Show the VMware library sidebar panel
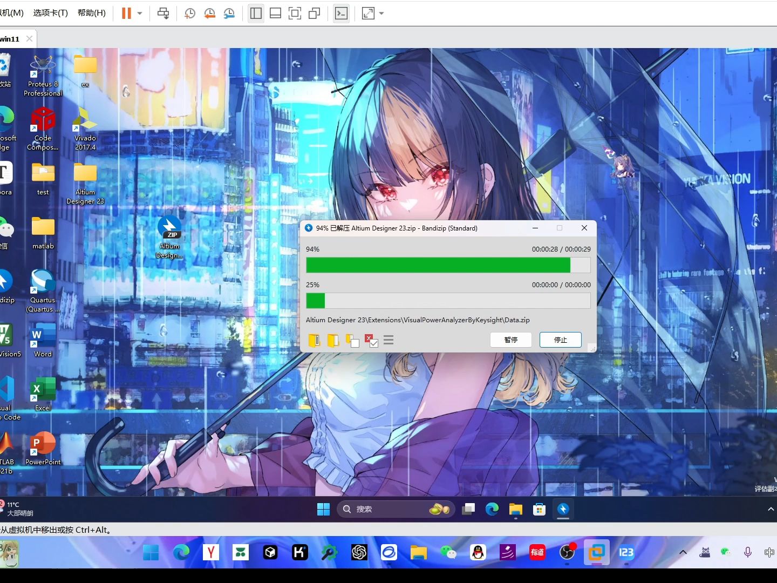 click(x=256, y=13)
